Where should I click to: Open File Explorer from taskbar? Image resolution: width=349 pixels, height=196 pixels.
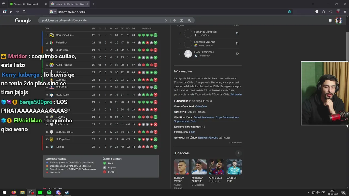(x=22, y=192)
